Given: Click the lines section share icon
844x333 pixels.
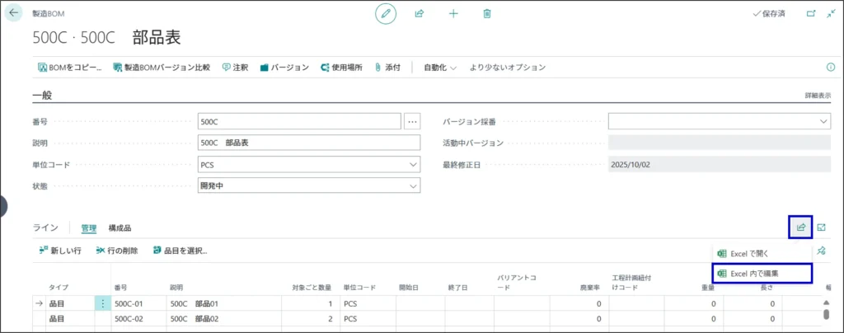Looking at the screenshot, I should [x=800, y=227].
